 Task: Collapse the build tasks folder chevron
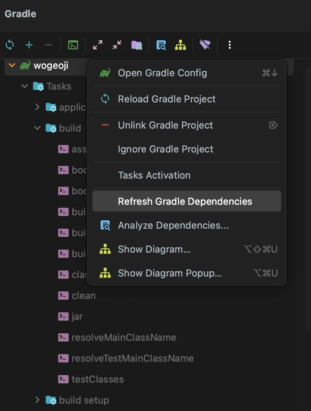pyautogui.click(x=37, y=128)
